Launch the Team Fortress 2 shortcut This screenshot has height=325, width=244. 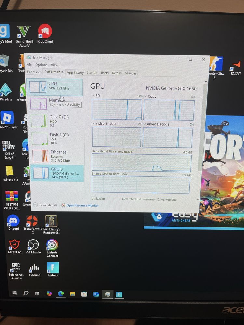point(32,225)
